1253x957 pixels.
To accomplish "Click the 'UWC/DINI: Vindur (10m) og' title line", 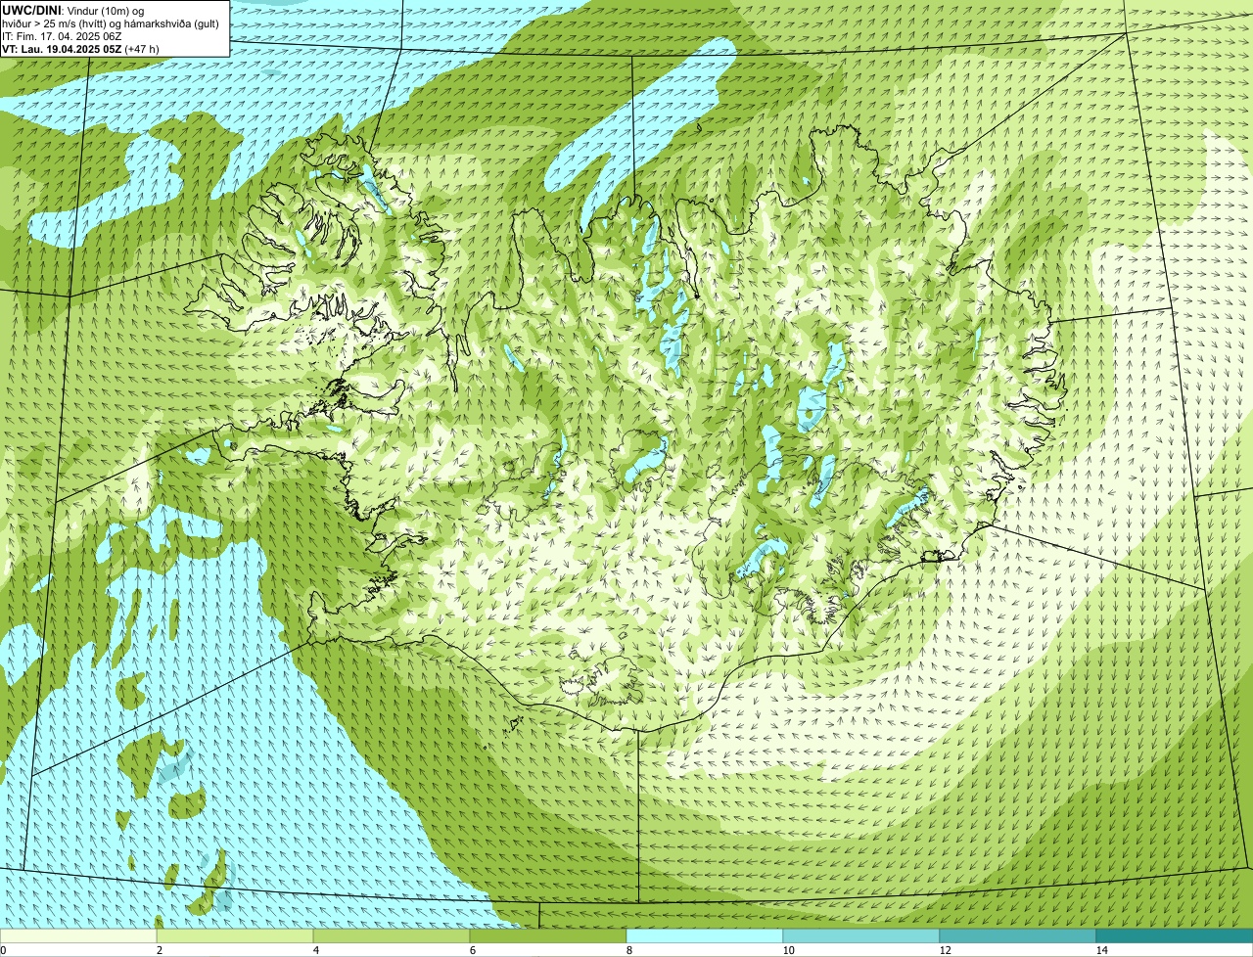I will click(x=73, y=10).
